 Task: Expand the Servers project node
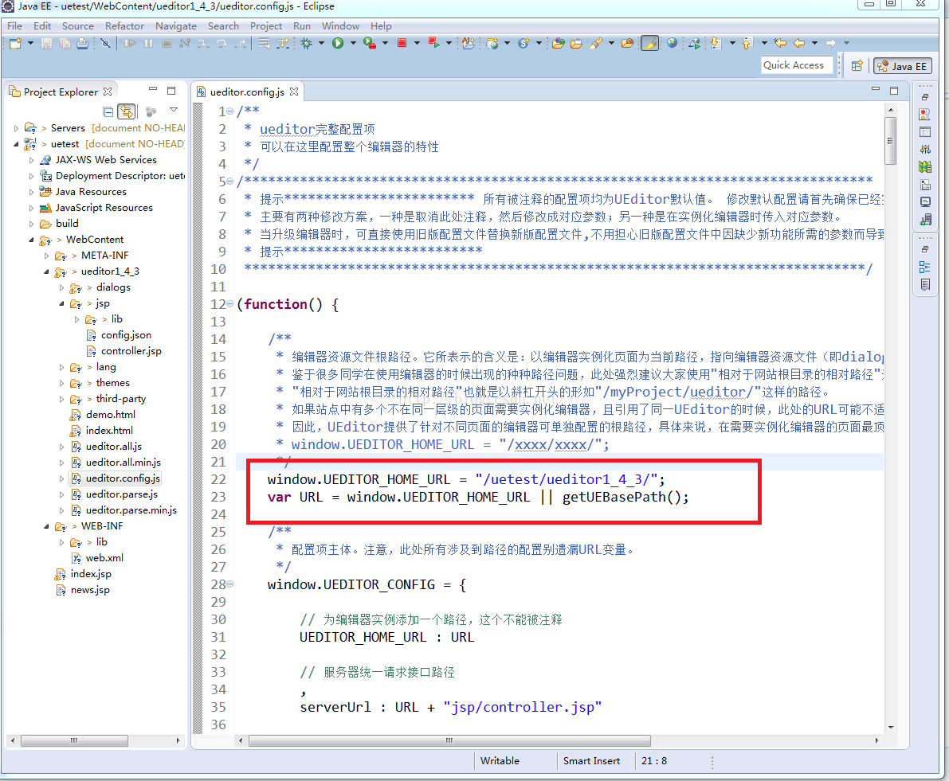coord(17,128)
